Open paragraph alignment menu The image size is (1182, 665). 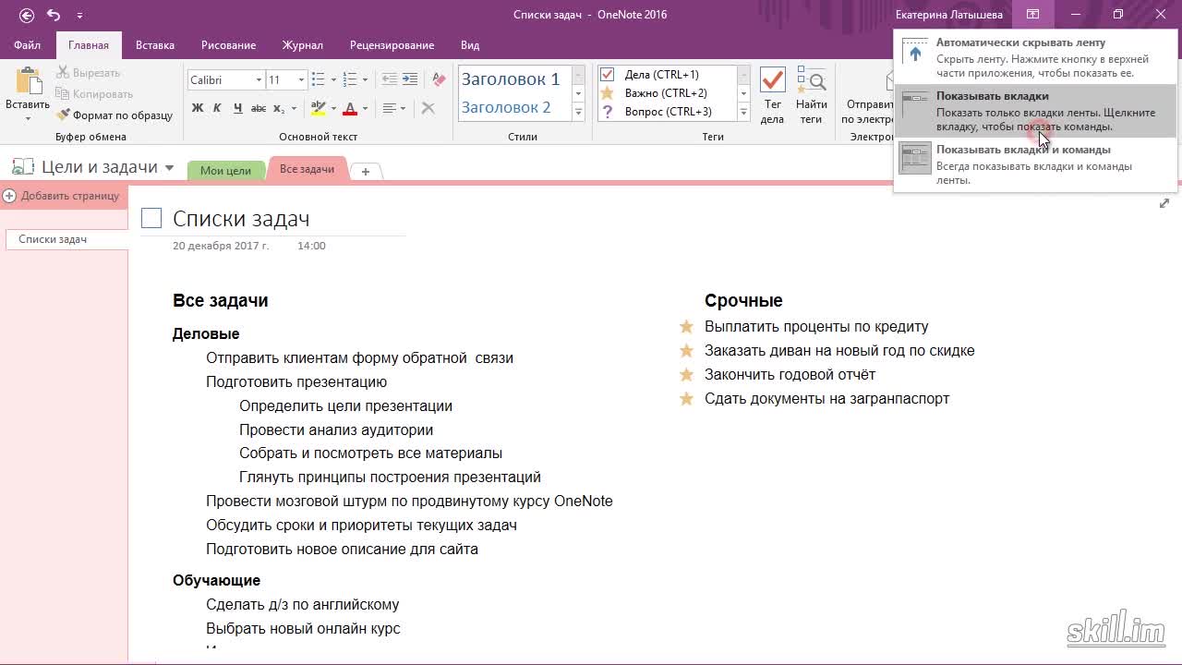click(x=394, y=108)
